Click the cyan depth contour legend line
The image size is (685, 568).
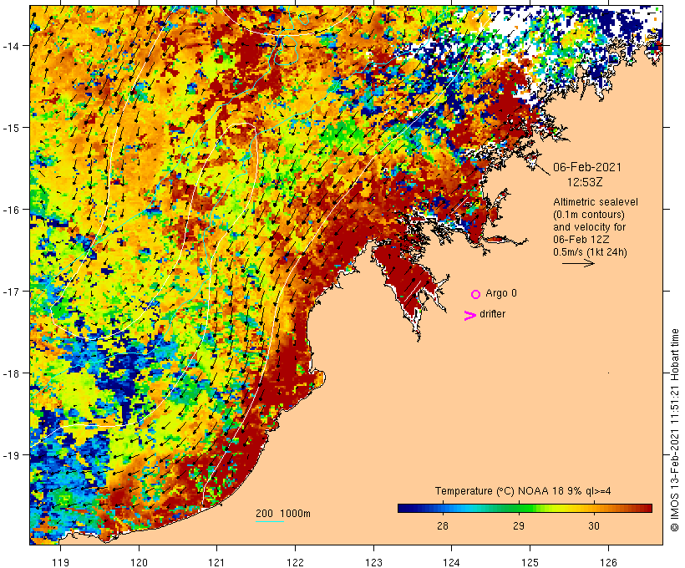(x=270, y=521)
